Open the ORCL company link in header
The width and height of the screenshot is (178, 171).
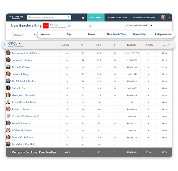54,25
